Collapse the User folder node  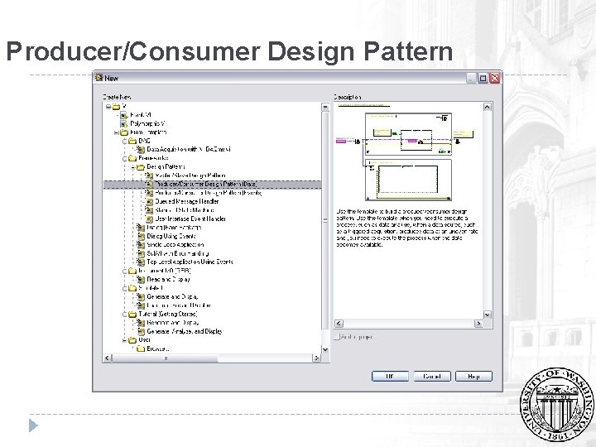coord(125,340)
